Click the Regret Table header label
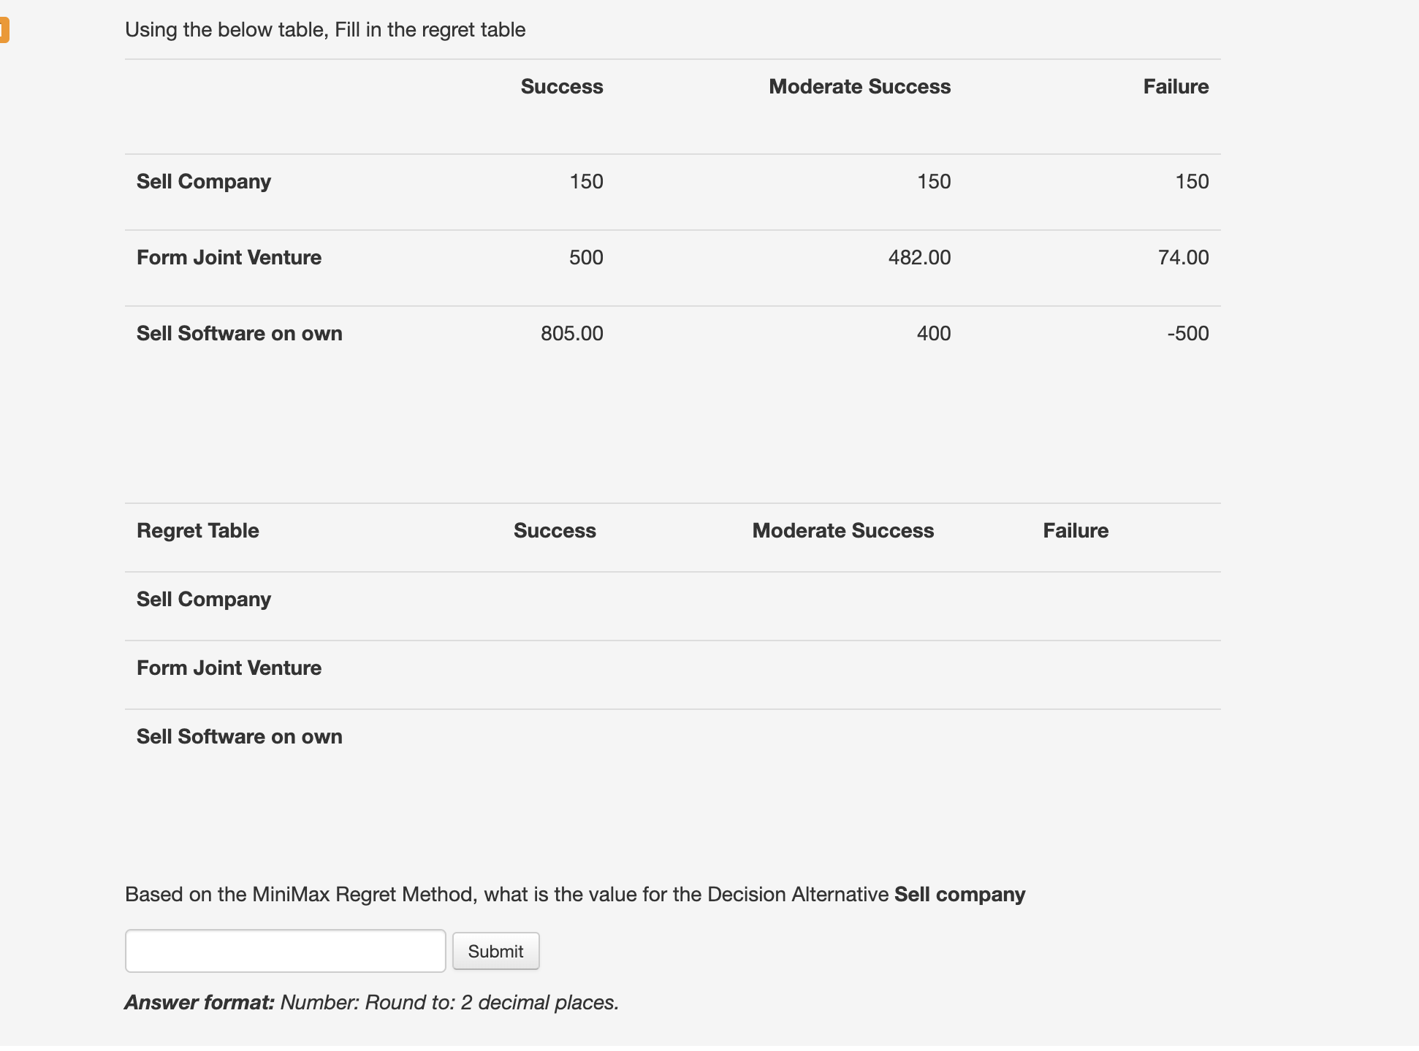This screenshot has width=1419, height=1051. click(197, 530)
